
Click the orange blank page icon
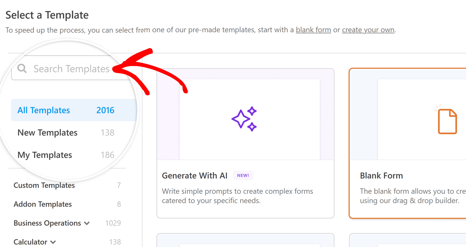coord(447,121)
